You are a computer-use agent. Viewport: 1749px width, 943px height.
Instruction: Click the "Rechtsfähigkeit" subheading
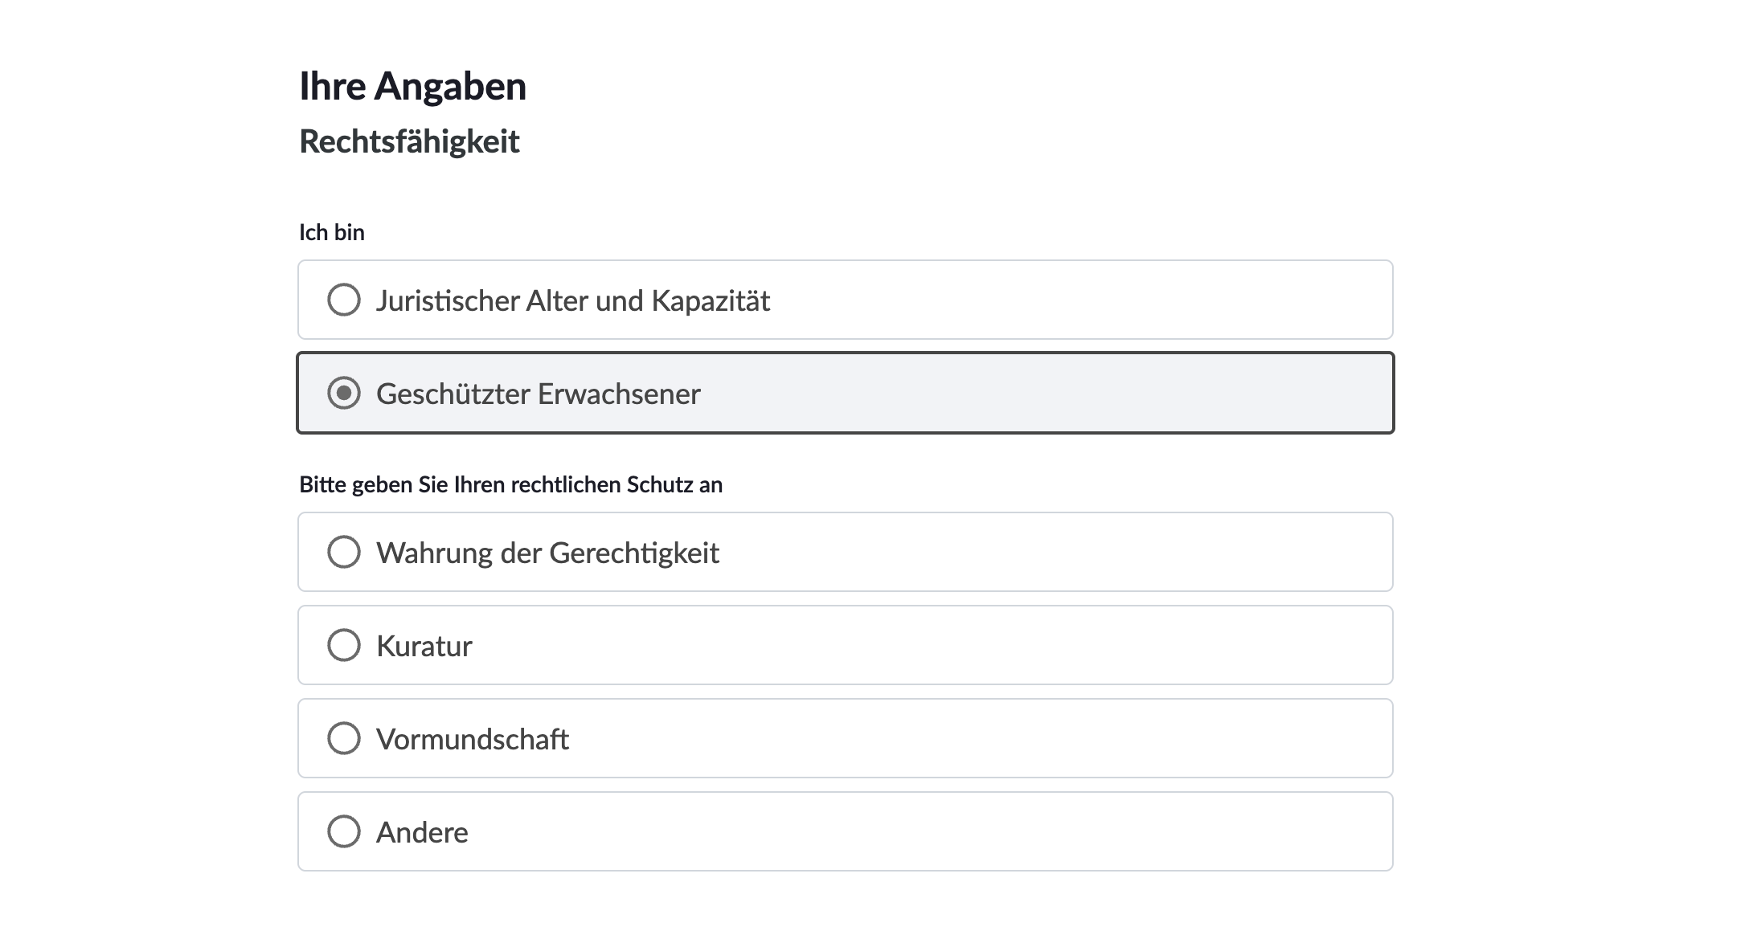click(409, 141)
